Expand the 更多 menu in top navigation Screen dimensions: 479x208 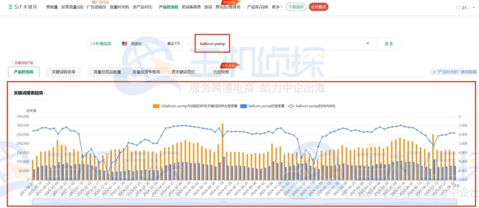(x=277, y=7)
